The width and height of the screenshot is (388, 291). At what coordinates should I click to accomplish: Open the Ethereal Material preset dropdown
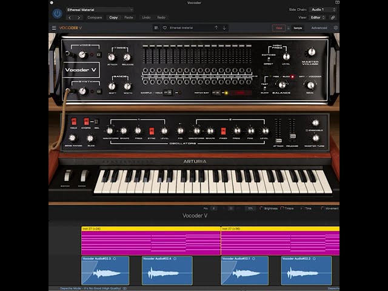[100, 10]
